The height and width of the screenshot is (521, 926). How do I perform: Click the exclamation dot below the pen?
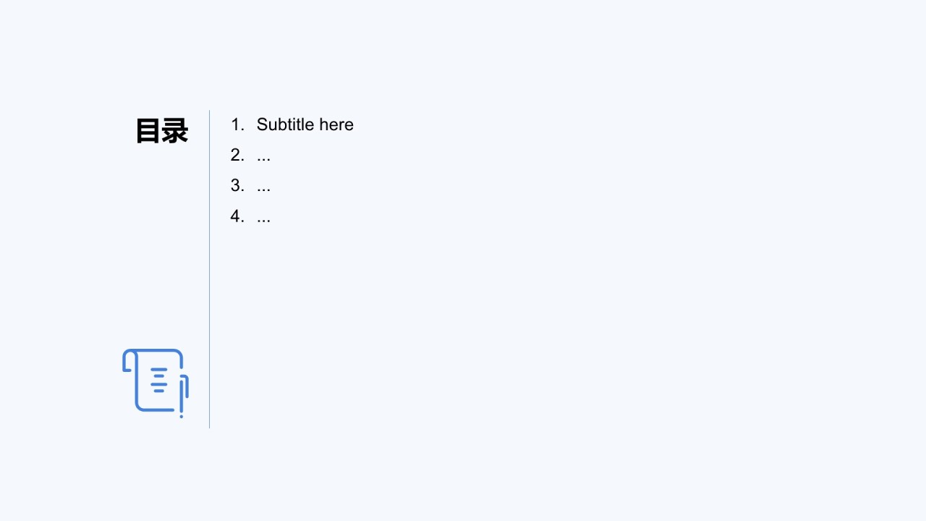click(181, 416)
